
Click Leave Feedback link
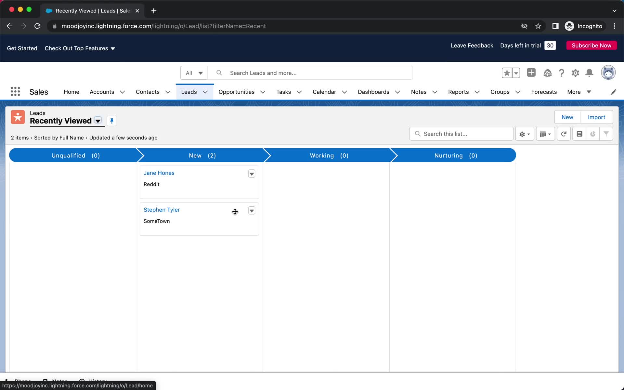472,45
